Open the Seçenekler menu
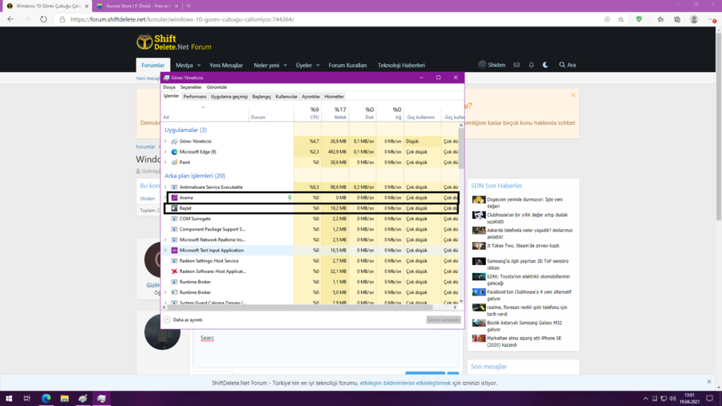 point(191,87)
